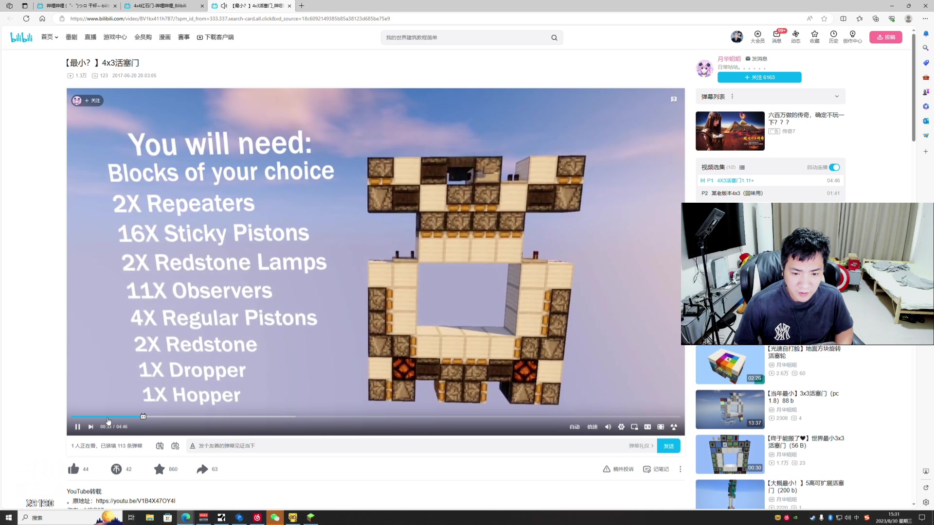Image resolution: width=934 pixels, height=525 pixels.
Task: Open 弹幕列表 three-dot options
Action: (732, 96)
